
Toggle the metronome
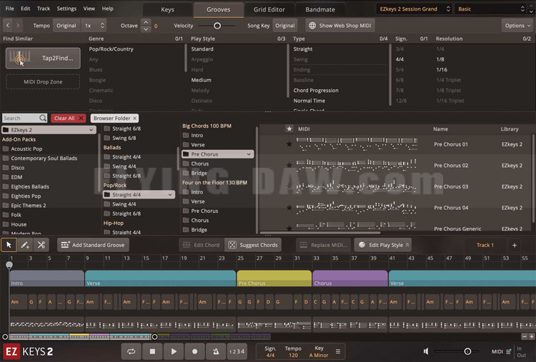(x=216, y=351)
